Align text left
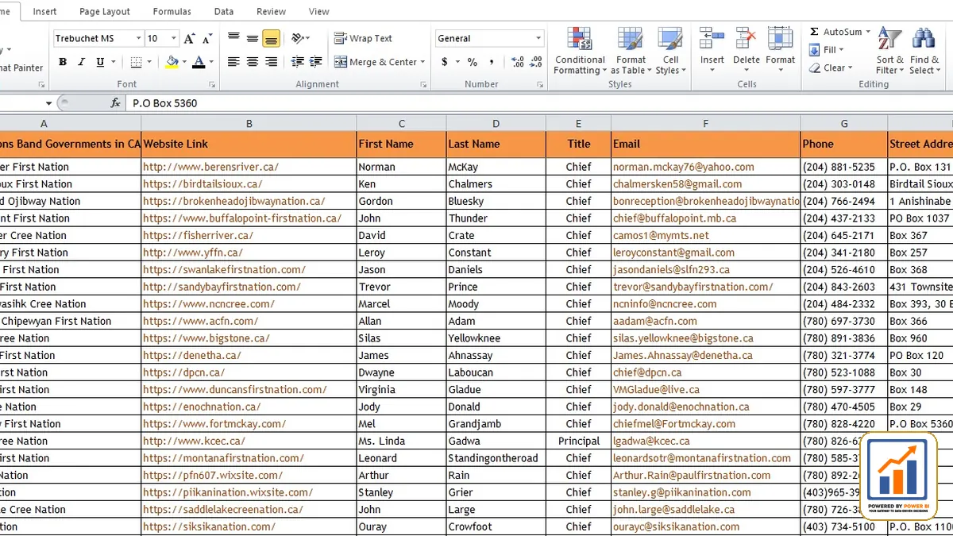953x536 pixels. point(233,62)
